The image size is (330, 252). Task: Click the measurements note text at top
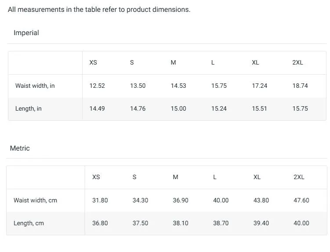click(99, 10)
